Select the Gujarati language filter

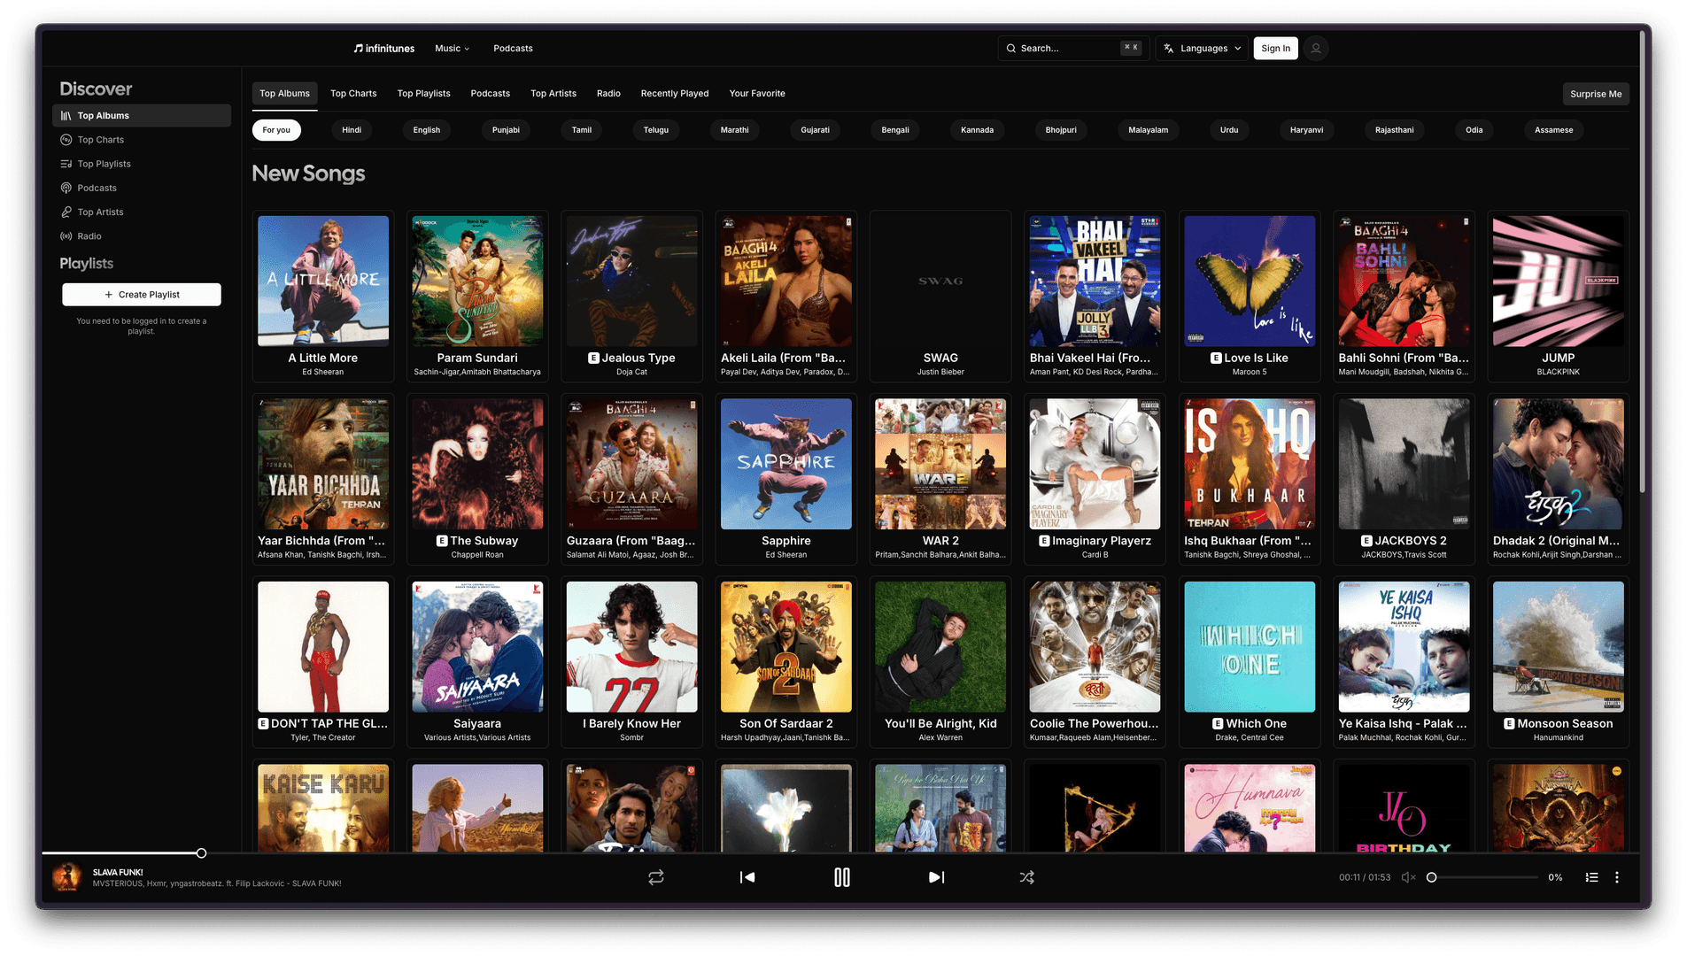tap(815, 130)
